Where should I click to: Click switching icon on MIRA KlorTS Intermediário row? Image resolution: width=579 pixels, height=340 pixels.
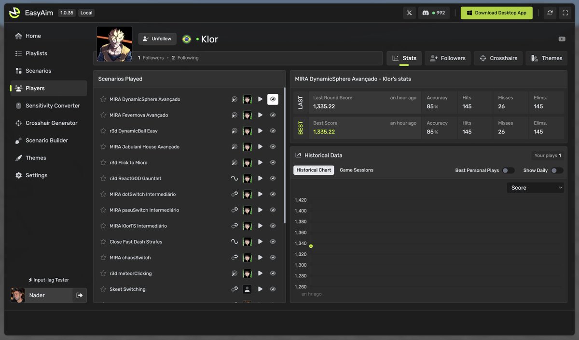point(234,226)
